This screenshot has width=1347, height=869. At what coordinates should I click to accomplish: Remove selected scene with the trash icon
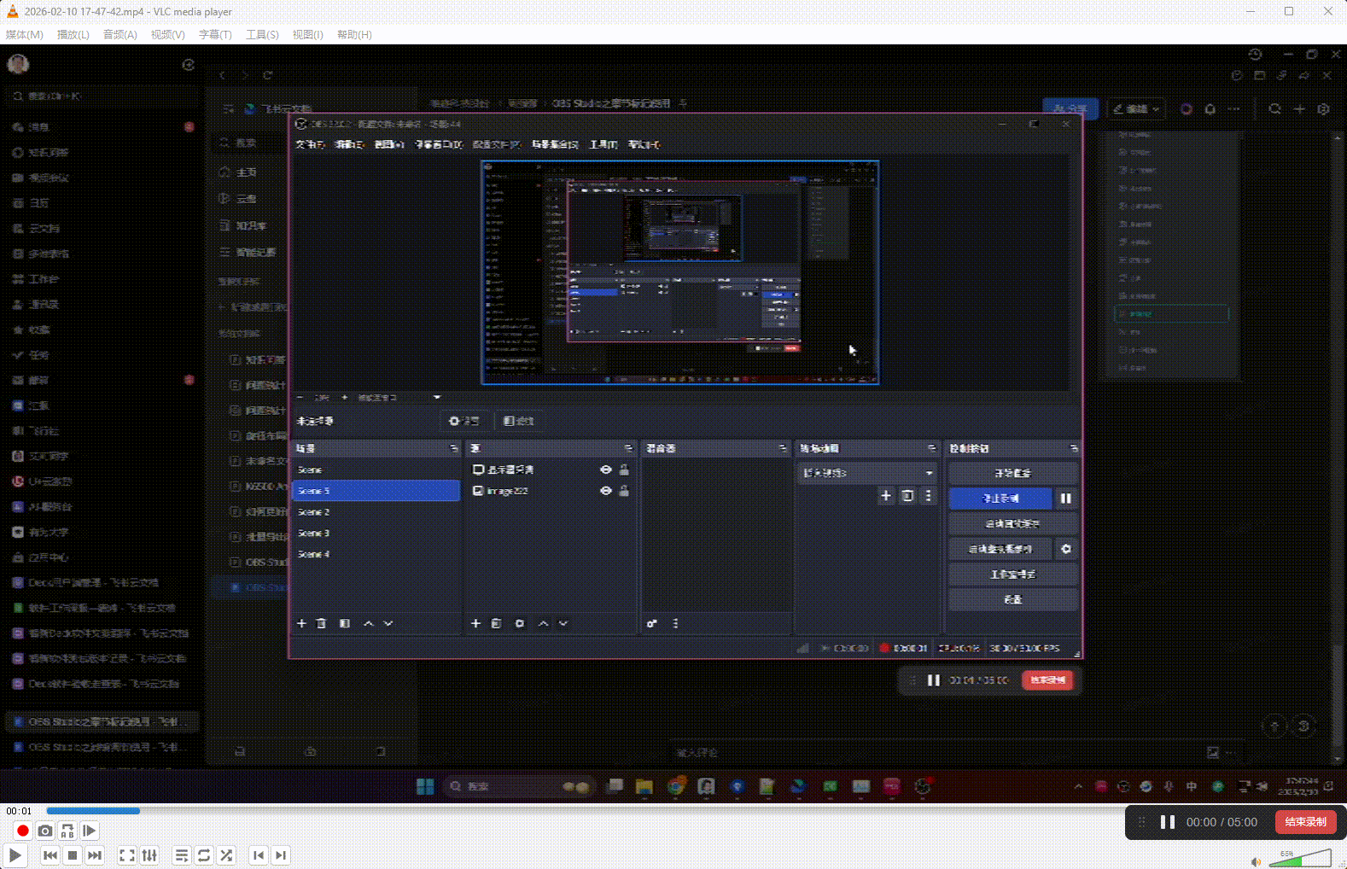click(321, 623)
